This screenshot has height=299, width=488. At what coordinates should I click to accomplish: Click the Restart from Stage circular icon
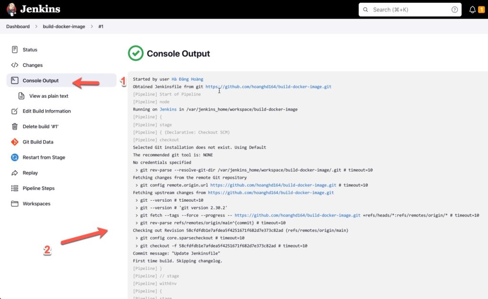15,157
